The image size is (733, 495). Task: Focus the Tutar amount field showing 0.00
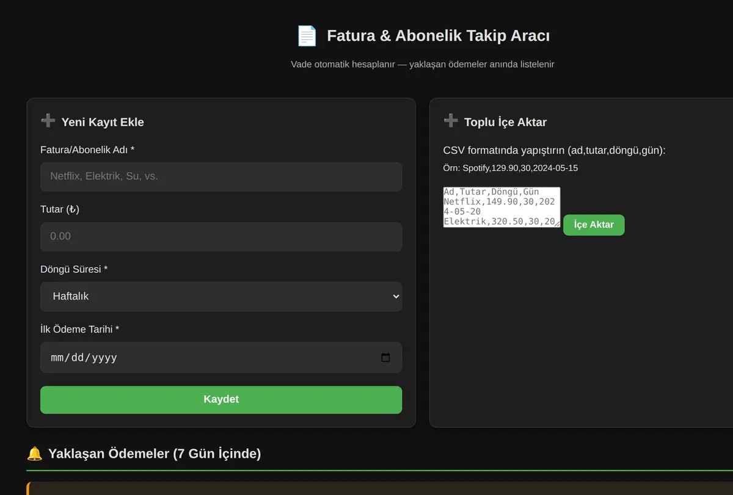point(221,236)
